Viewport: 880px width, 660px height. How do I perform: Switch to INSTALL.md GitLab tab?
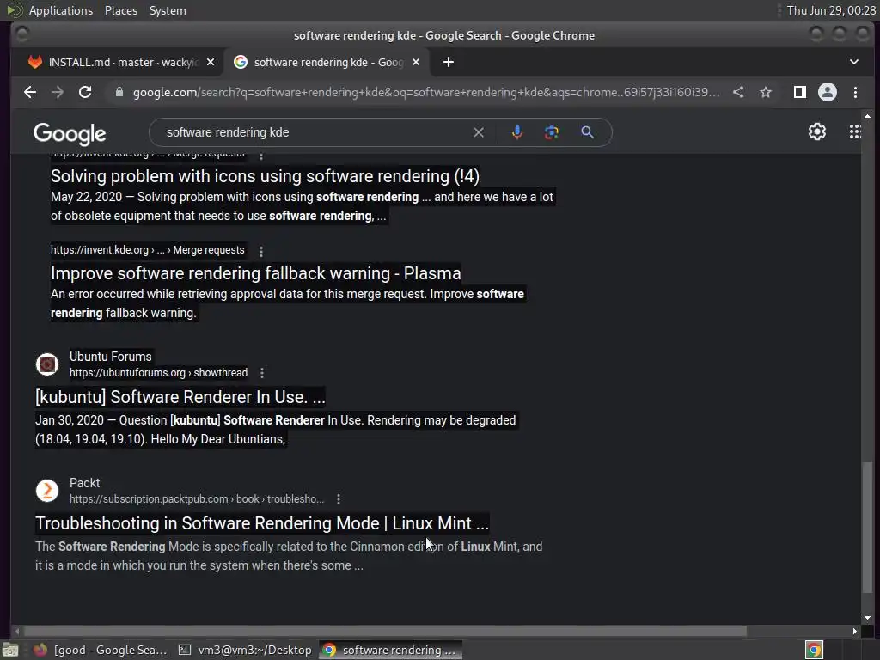121,62
